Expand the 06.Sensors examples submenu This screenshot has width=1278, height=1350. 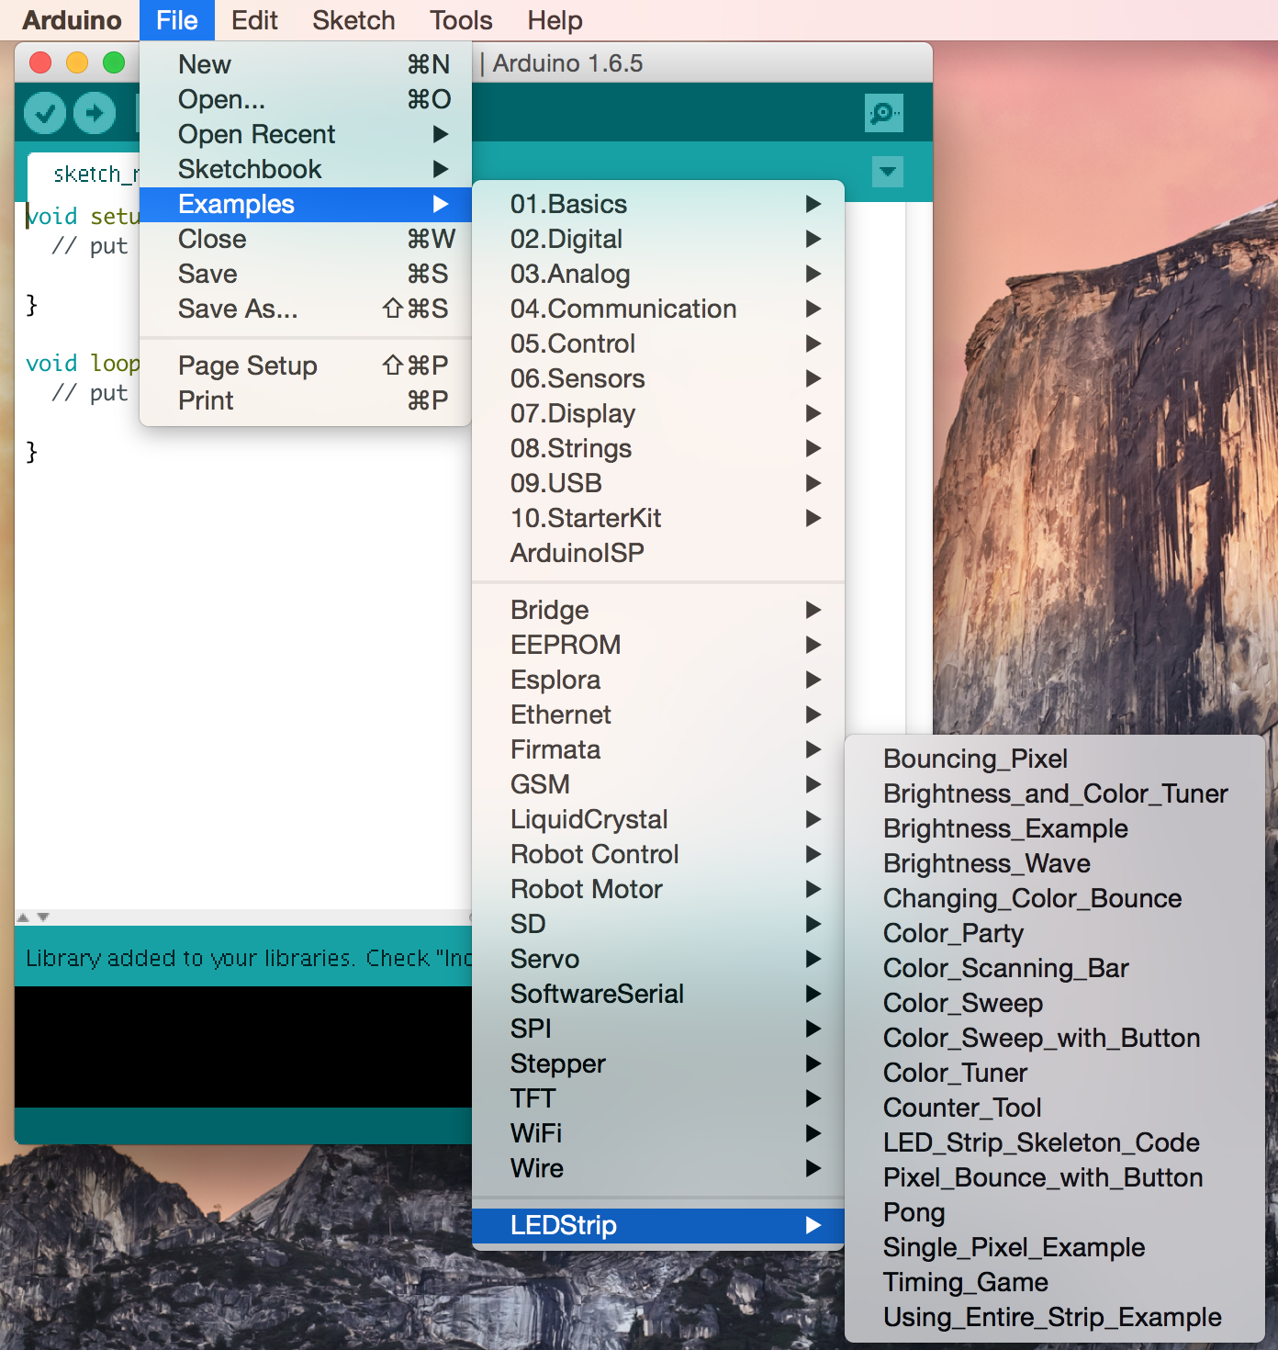658,378
